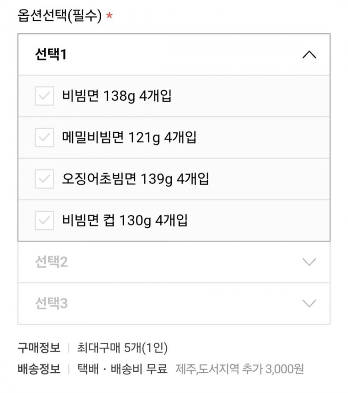348x393 pixels.
Task: Check the 비빔면 138g 4개입 checkbox
Action: coord(44,96)
